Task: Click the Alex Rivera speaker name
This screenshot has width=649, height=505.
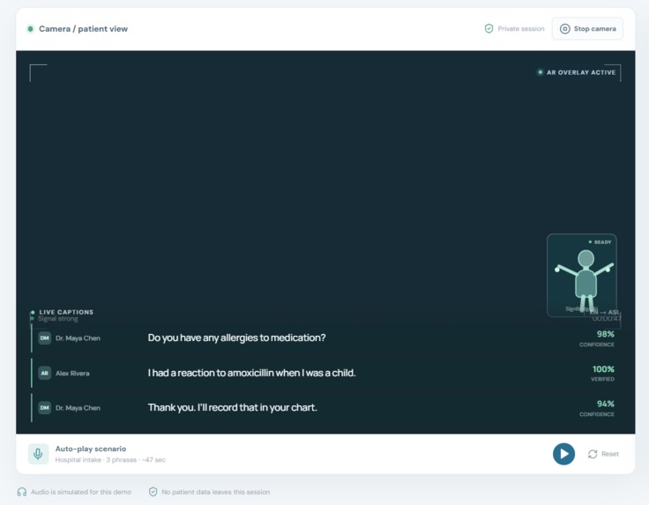Action: [x=72, y=373]
